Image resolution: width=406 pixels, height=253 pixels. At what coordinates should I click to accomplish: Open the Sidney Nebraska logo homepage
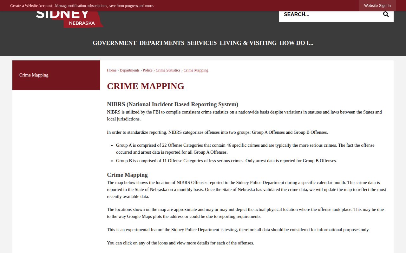pyautogui.click(x=70, y=19)
